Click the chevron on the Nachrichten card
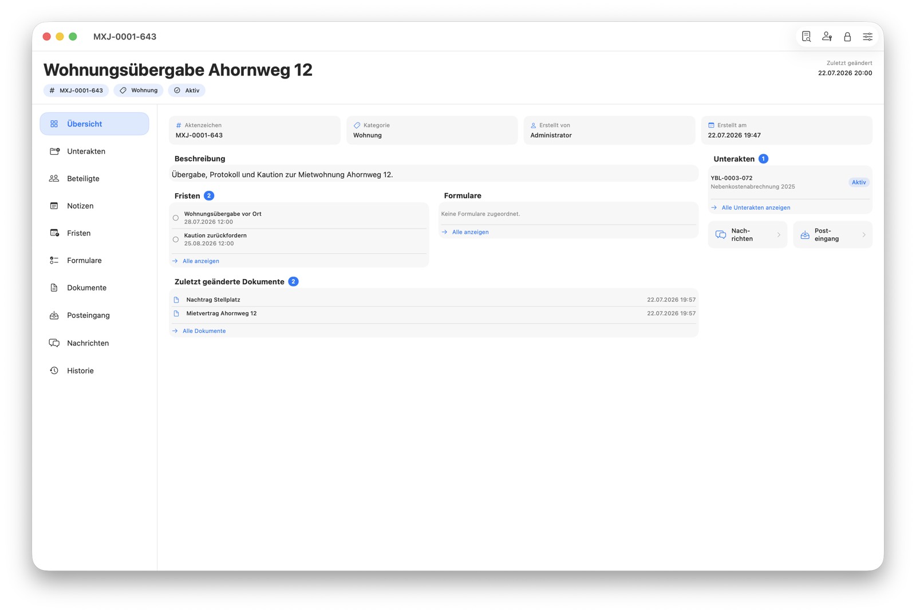 779,235
